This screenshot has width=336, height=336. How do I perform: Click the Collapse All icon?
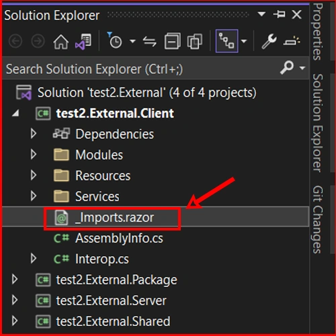coord(172,41)
